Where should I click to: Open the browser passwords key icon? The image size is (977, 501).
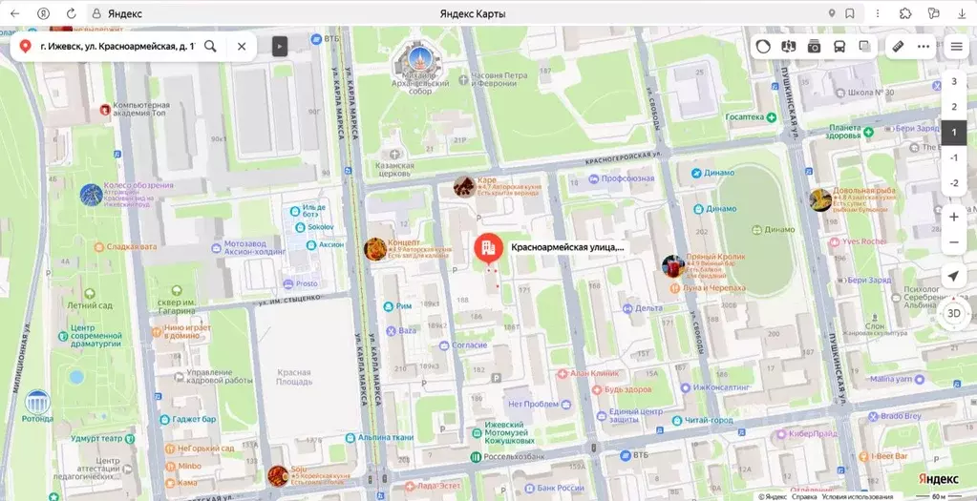coord(933,13)
